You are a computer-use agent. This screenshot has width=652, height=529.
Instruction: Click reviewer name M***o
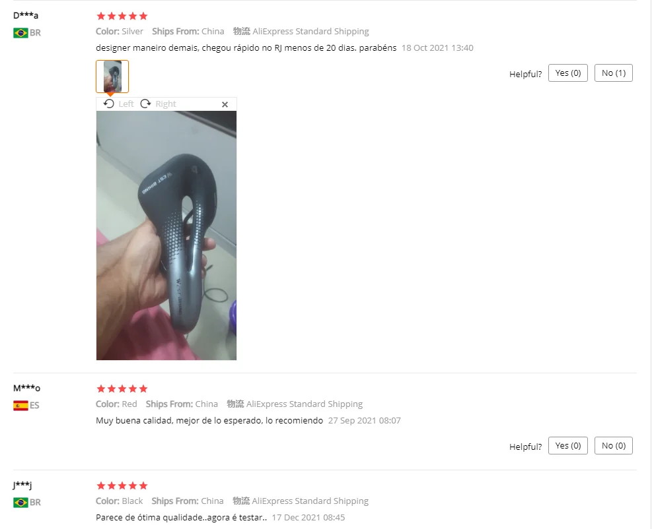point(26,389)
